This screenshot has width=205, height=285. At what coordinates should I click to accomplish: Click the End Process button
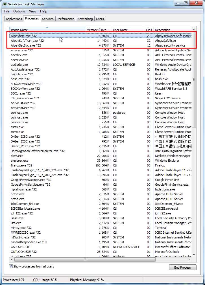click(183, 268)
